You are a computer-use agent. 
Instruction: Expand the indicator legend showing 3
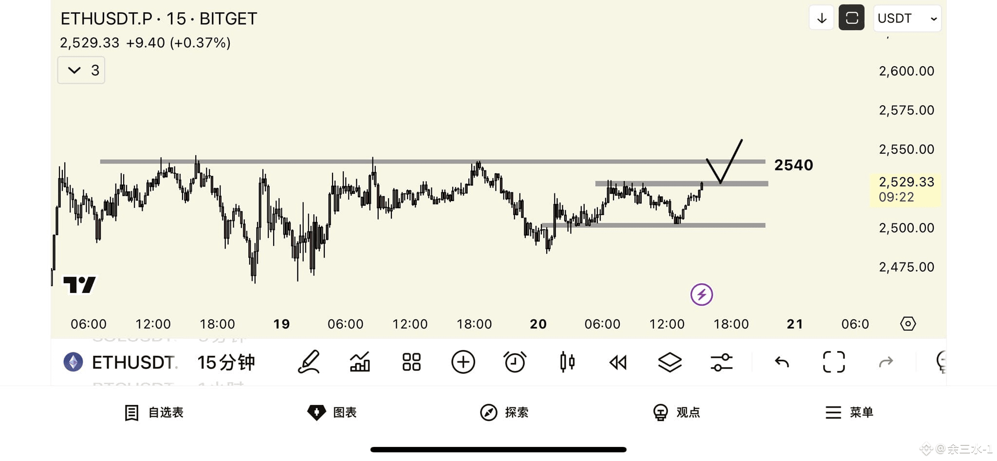pos(81,70)
